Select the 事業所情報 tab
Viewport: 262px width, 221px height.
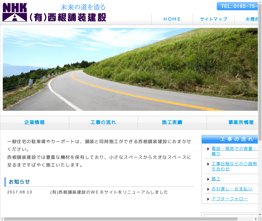[232, 123]
